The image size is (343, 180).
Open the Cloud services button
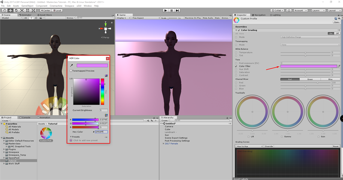tap(289, 10)
